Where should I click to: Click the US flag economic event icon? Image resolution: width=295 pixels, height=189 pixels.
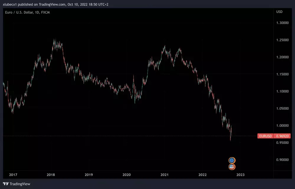click(232, 166)
